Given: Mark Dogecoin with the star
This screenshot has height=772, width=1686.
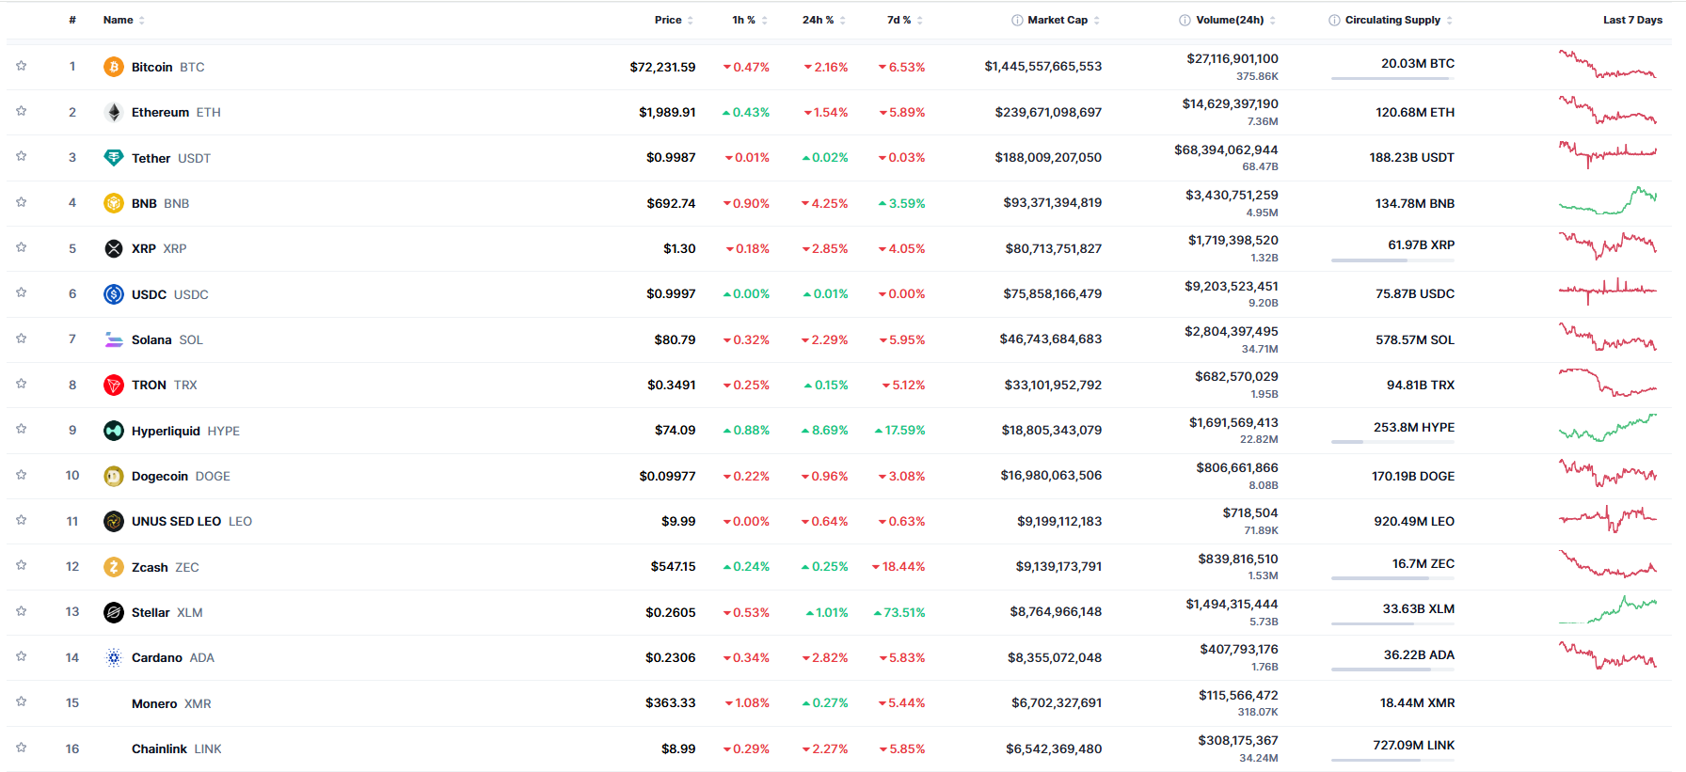Looking at the screenshot, I should tap(21, 475).
